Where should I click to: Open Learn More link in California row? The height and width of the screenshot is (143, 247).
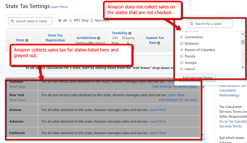coord(158,133)
